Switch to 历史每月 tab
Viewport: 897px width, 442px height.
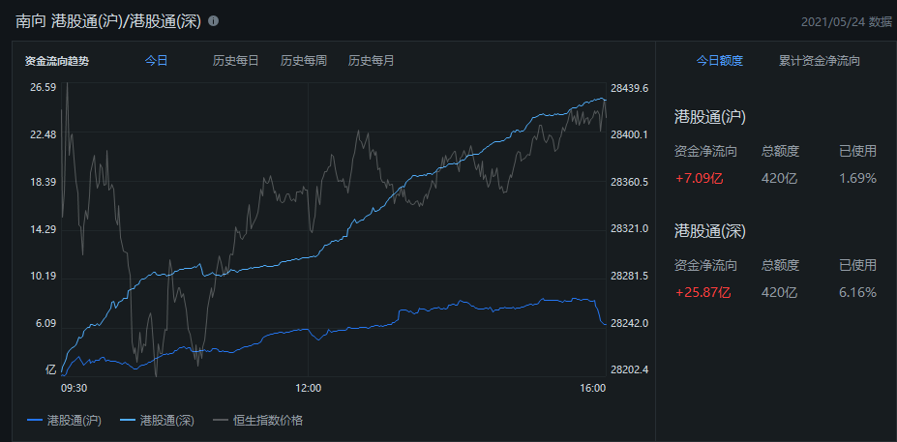pos(371,61)
